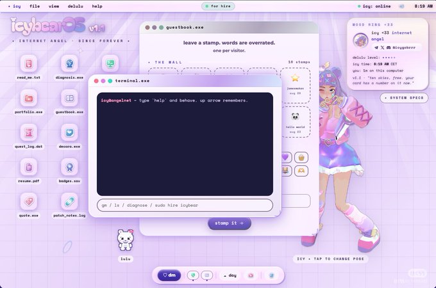Open the X icon in the mood ring card
The image size is (436, 288).
382,48
